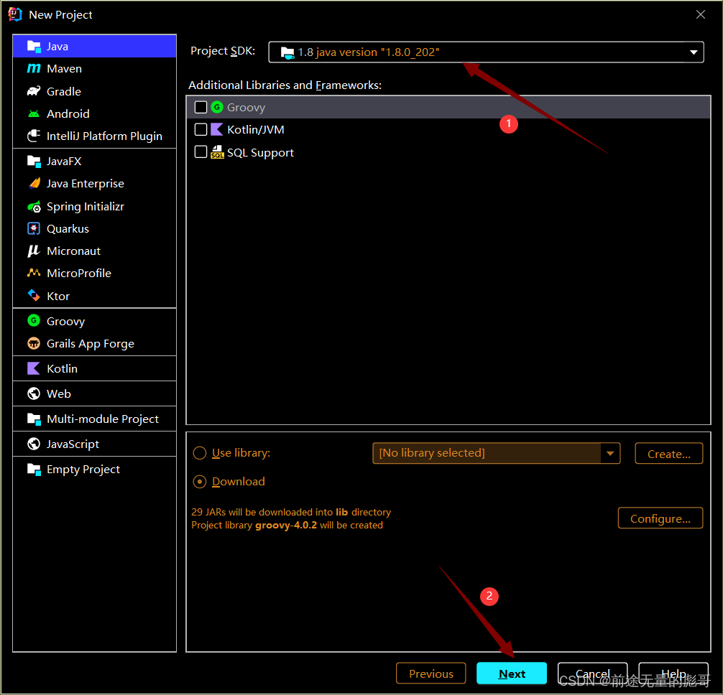Select IntelliJ Platform Plugin icon

click(34, 136)
